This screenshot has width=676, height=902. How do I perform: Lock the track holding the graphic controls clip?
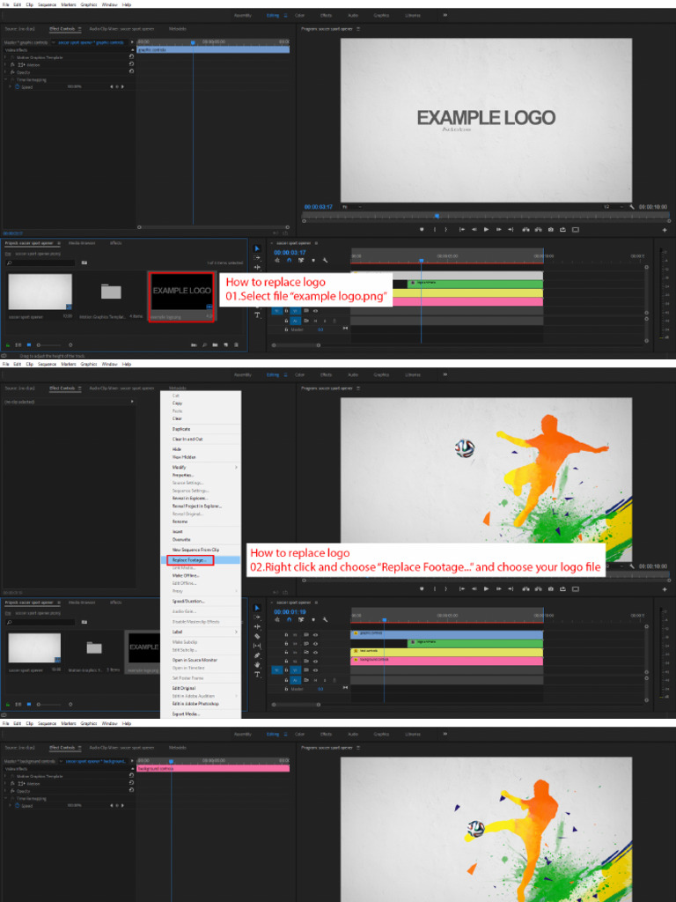click(x=286, y=634)
